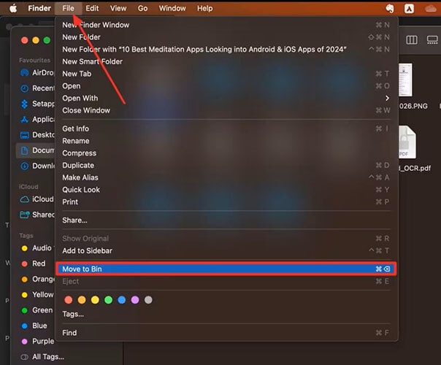Open the Help menu
The image size is (441, 365).
click(x=204, y=9)
